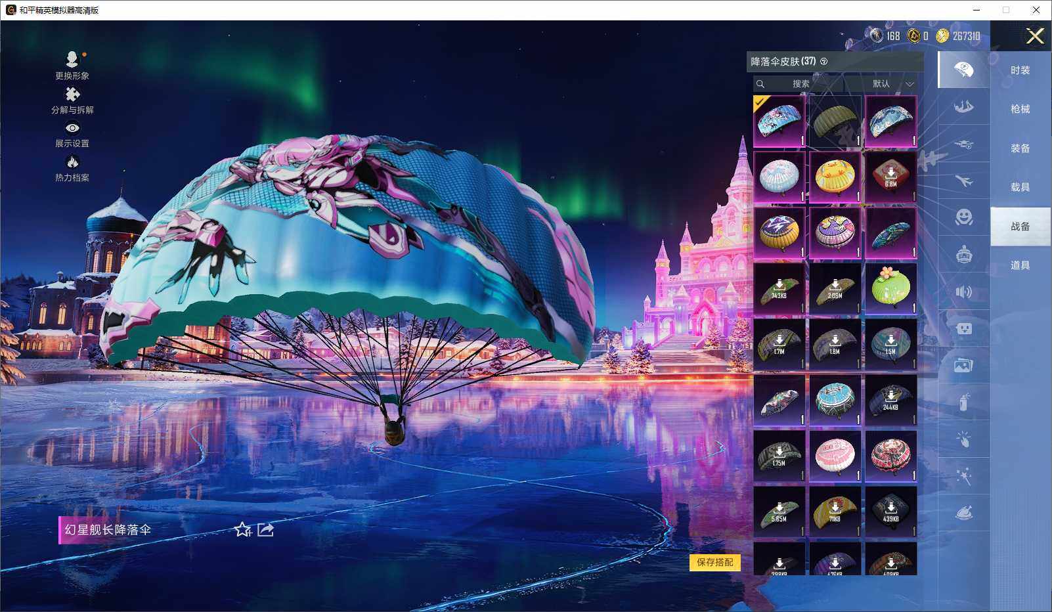Toggle favorite star for 幻星舰长降落伞
1052x612 pixels.
coord(242,529)
